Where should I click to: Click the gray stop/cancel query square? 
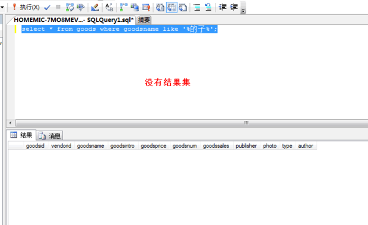[x=58, y=7]
